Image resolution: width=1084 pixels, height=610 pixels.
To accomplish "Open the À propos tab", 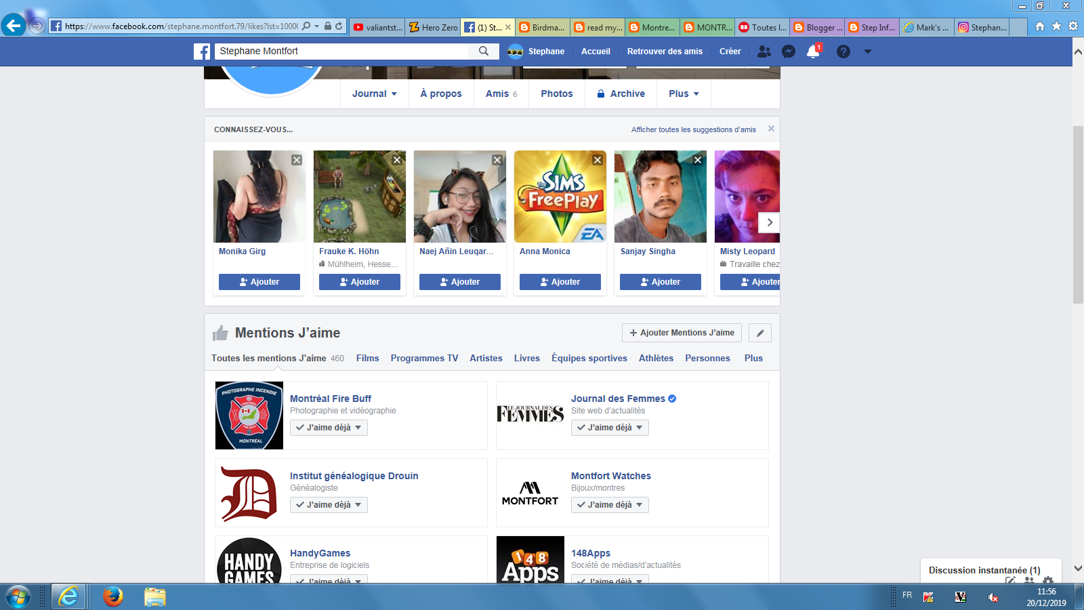I will click(x=441, y=94).
